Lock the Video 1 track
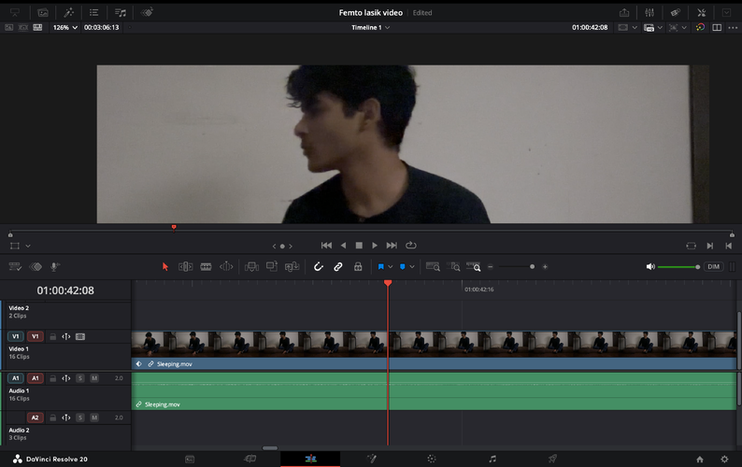Image resolution: width=742 pixels, height=467 pixels. click(53, 336)
